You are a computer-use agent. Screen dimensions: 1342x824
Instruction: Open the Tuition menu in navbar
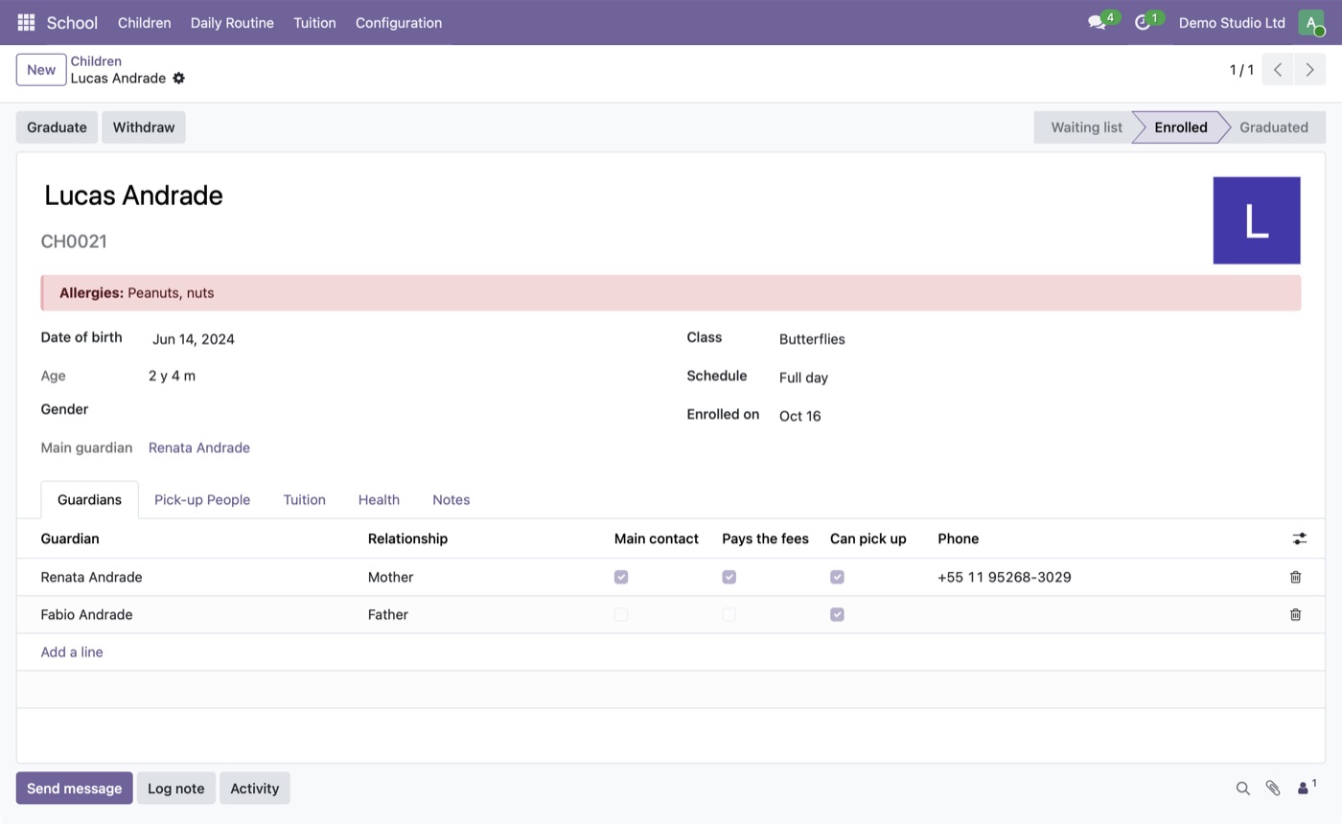point(314,22)
